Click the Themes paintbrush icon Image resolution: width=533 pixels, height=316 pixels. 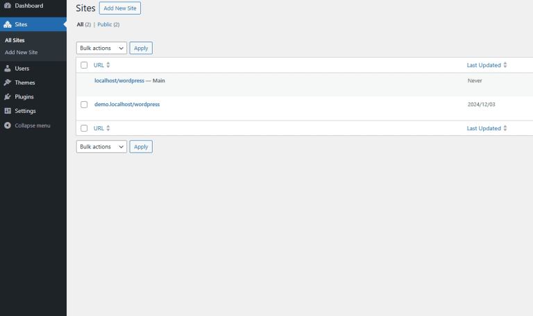[8, 82]
